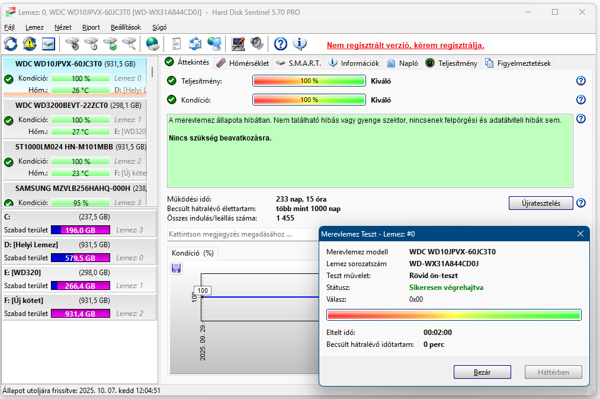Click Bezár in the test dialog

[x=482, y=372]
